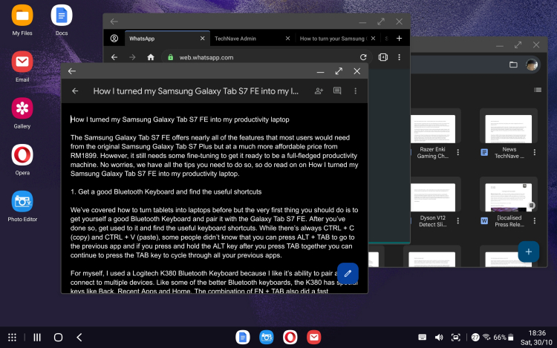
Task: Open Docs from the taskbar
Action: tap(243, 338)
